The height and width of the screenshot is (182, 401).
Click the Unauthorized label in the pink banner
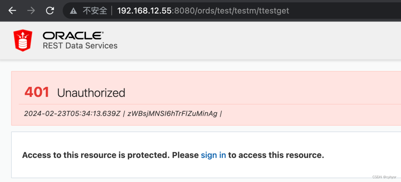coord(91,93)
